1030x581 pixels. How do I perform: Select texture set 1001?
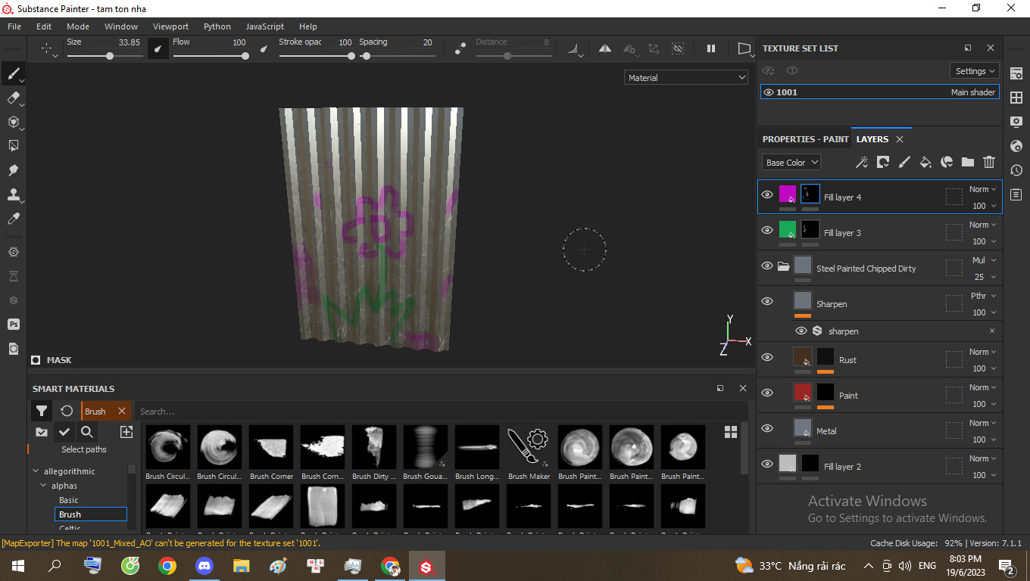tap(880, 92)
